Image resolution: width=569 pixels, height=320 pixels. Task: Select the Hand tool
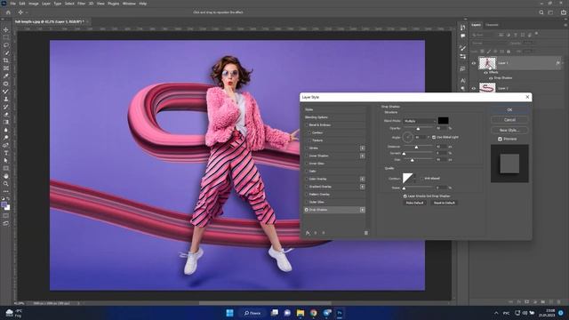tap(6, 176)
